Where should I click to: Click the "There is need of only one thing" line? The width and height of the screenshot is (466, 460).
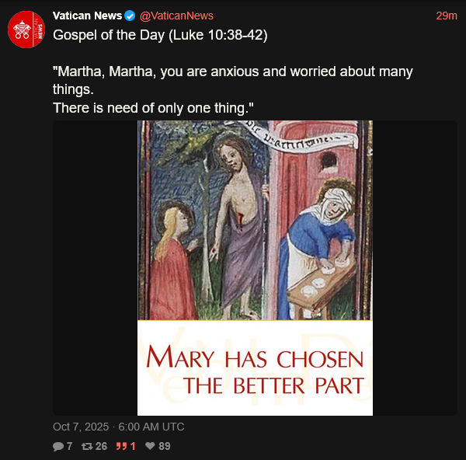click(154, 107)
